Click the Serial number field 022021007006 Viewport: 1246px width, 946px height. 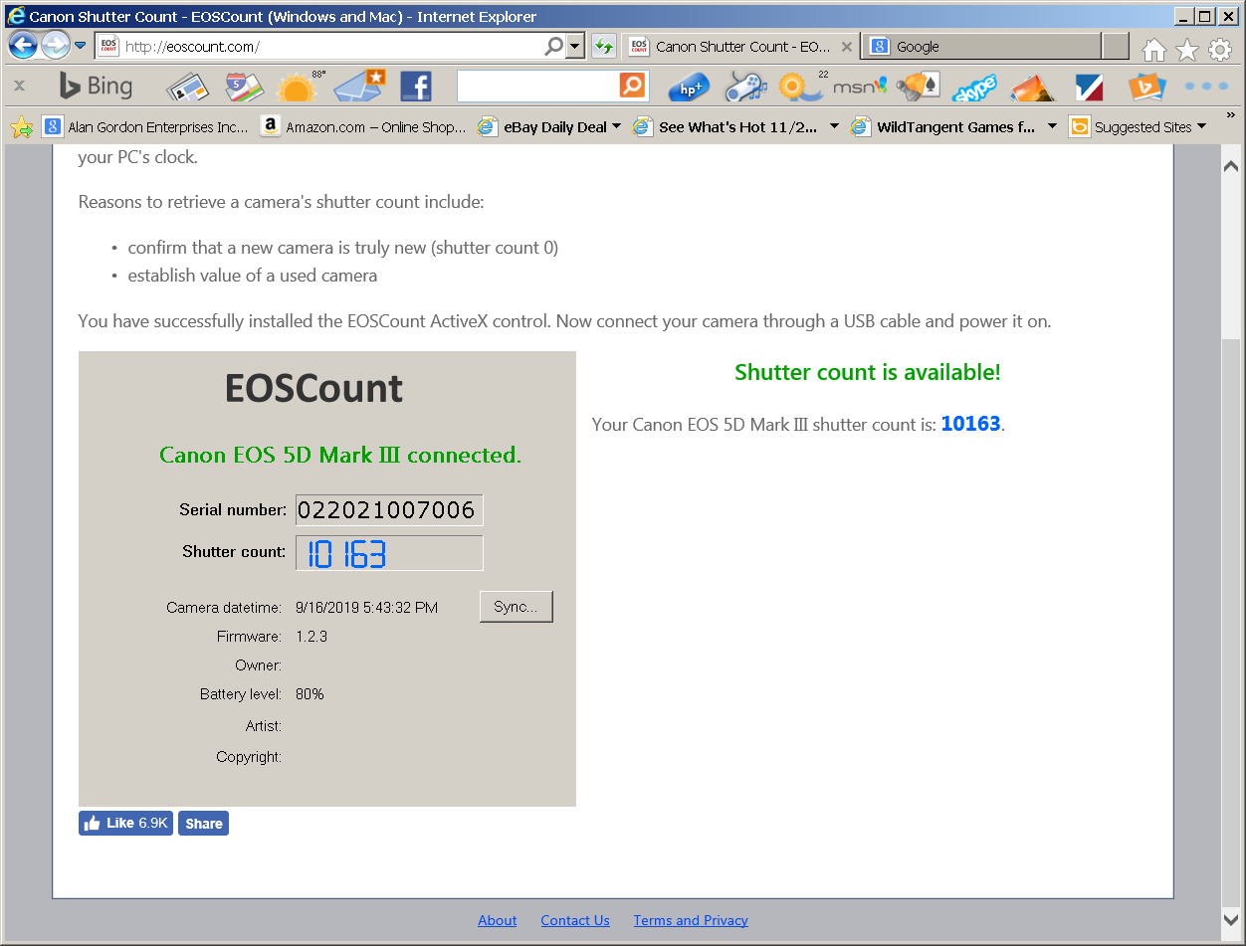pyautogui.click(x=389, y=510)
